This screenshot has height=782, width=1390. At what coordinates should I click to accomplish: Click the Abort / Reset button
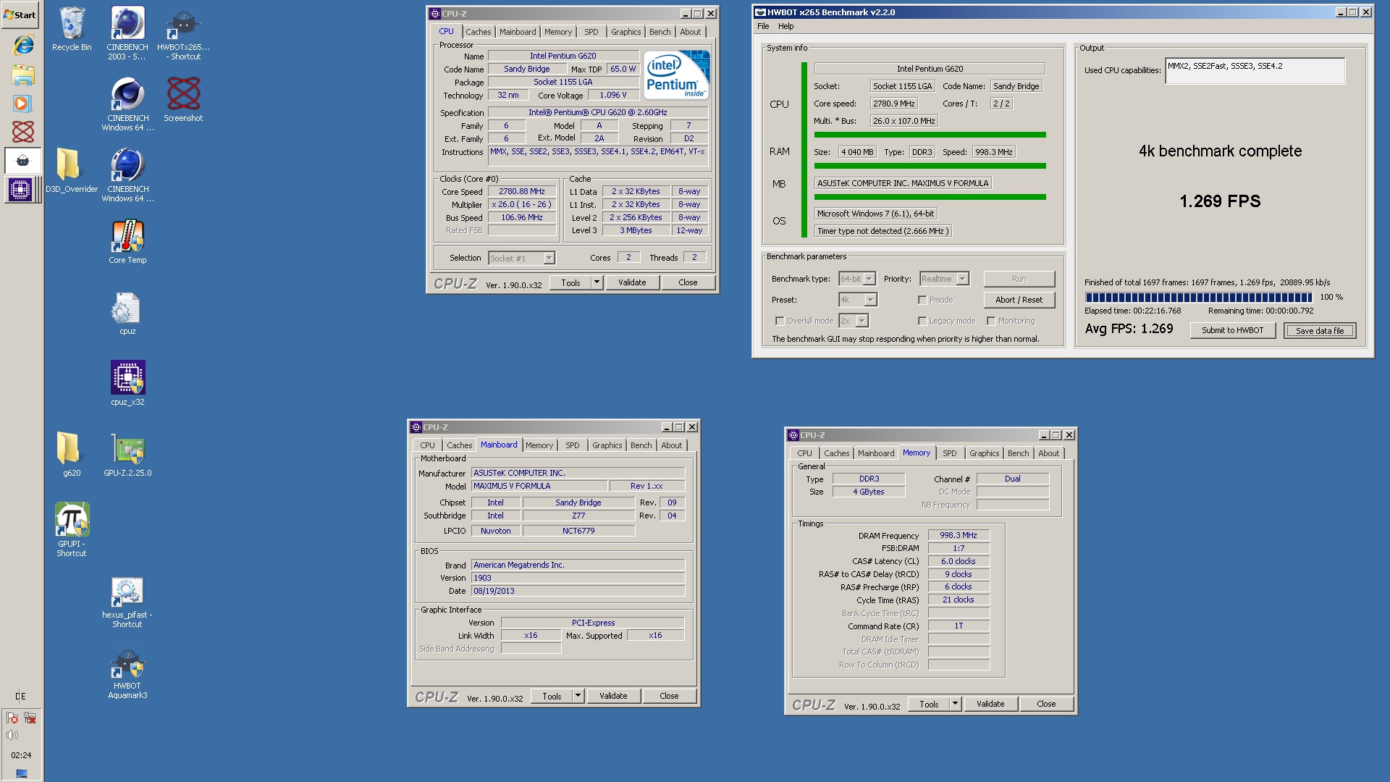point(1019,300)
